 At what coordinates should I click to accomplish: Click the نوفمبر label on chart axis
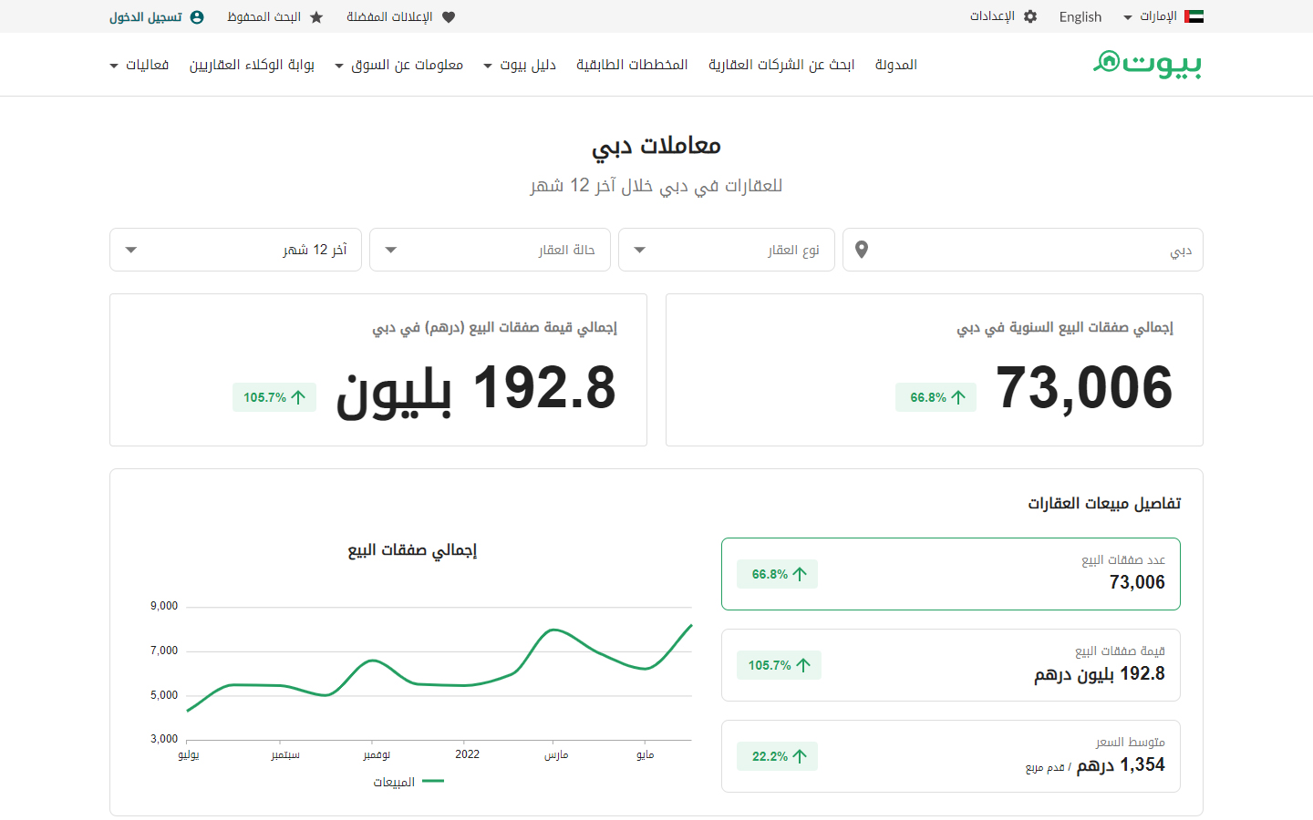(377, 754)
